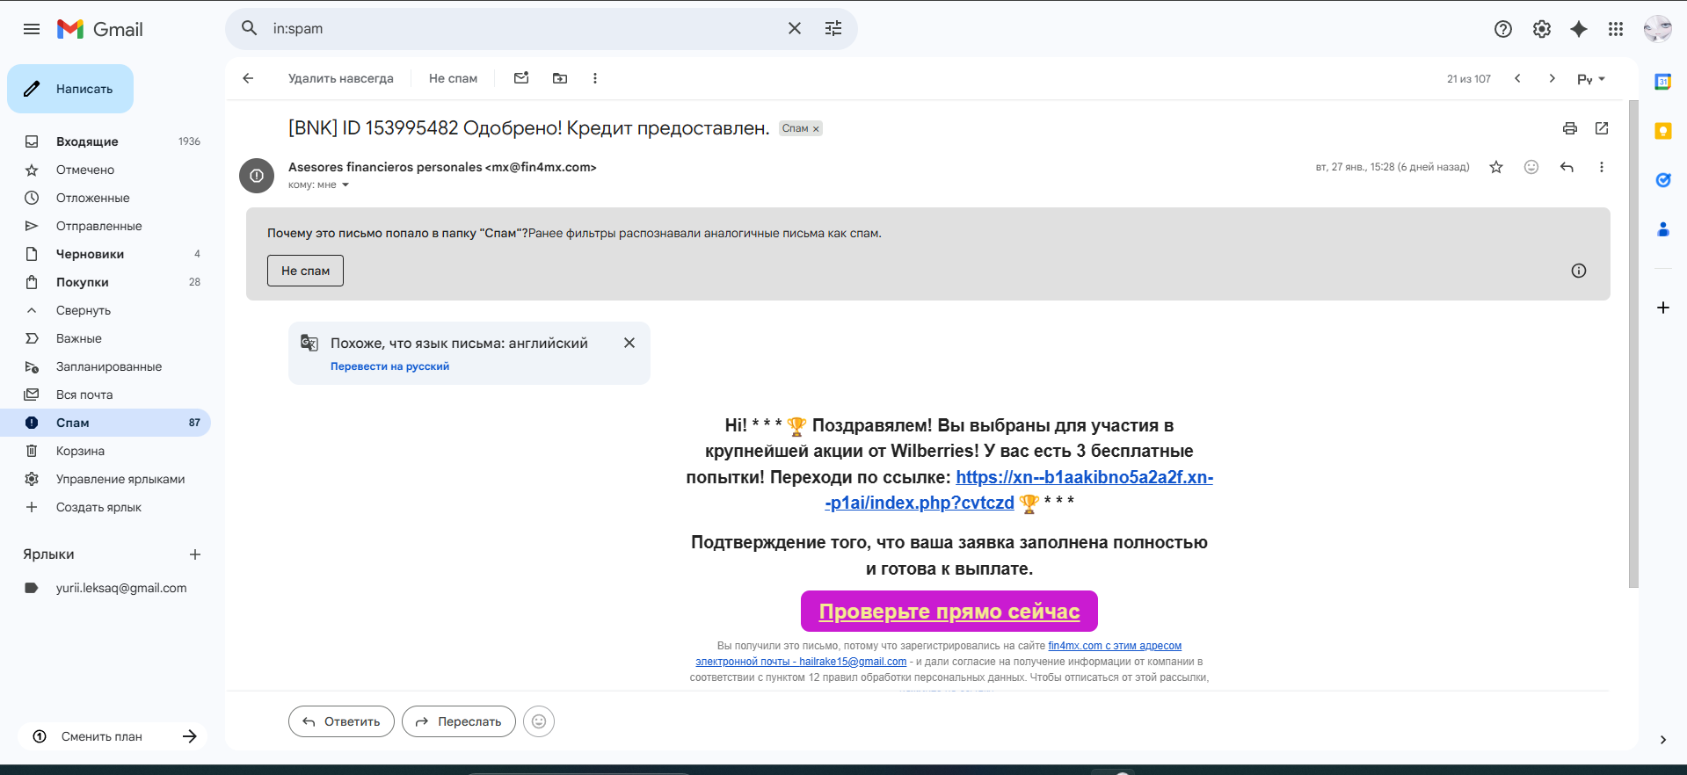Clear the in:spam search query
1687x775 pixels.
click(795, 28)
